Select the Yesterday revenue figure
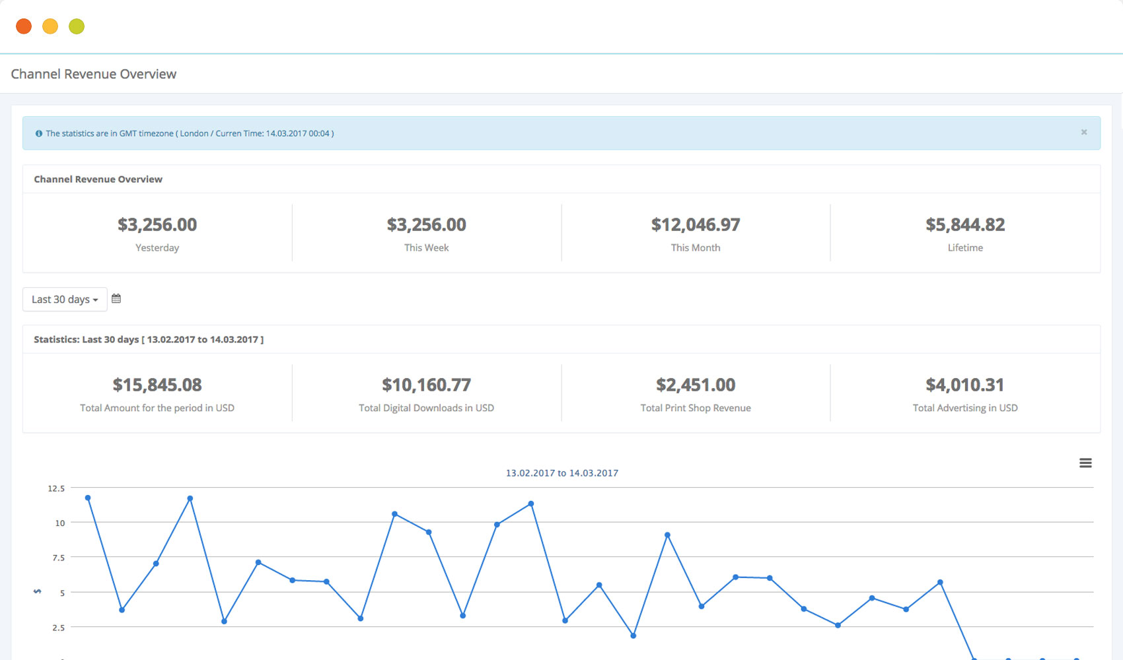 tap(157, 225)
